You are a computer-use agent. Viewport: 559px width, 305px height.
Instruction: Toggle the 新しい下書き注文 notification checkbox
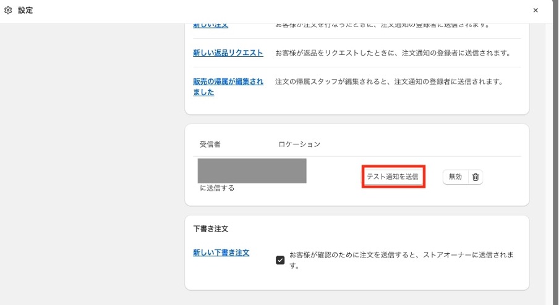(x=280, y=260)
